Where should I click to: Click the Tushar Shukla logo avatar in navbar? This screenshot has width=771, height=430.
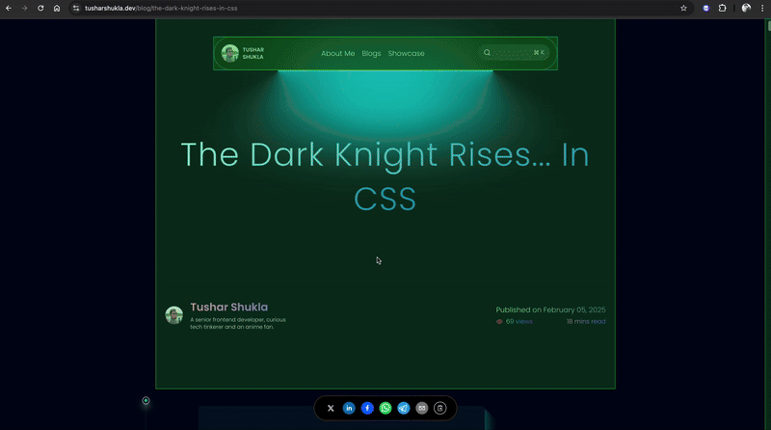click(x=229, y=53)
